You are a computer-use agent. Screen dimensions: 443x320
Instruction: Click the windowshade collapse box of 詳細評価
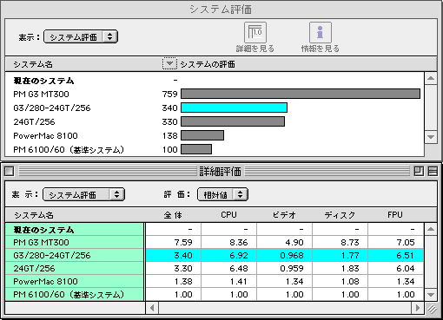433,172
